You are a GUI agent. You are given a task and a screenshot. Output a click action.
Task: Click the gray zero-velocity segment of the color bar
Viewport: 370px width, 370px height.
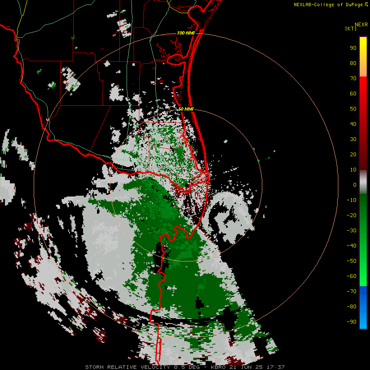363,182
